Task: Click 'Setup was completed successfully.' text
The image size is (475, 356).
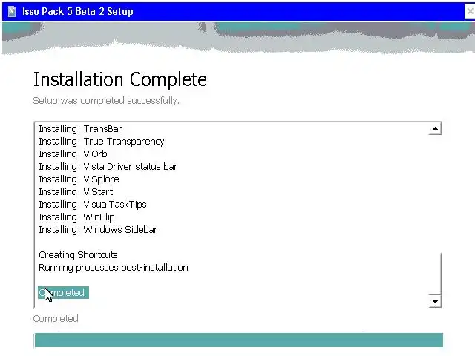Action: [106, 101]
